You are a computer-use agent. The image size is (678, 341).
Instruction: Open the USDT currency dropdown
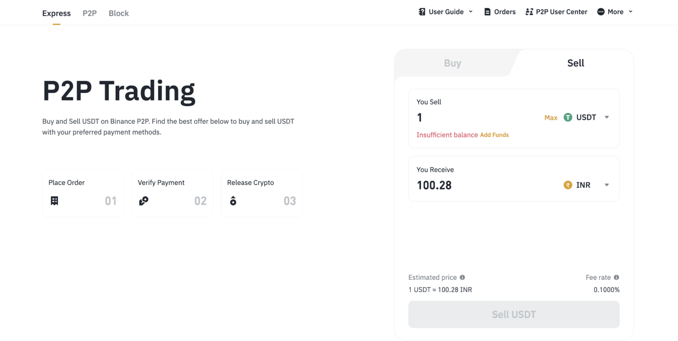coord(606,117)
